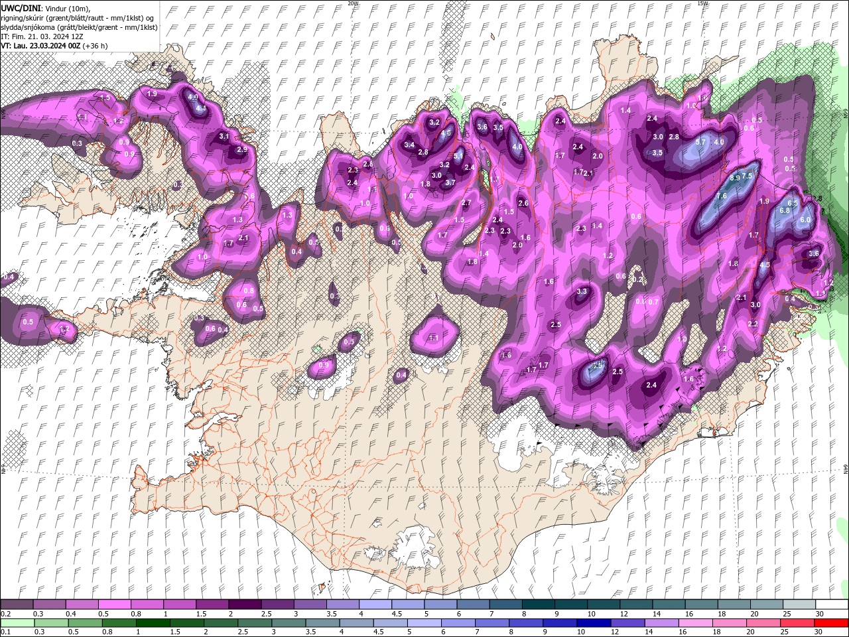Screen dimensions: 849x637
Task: Click the 3.4 snowfall value on the map
Action: 409,145
